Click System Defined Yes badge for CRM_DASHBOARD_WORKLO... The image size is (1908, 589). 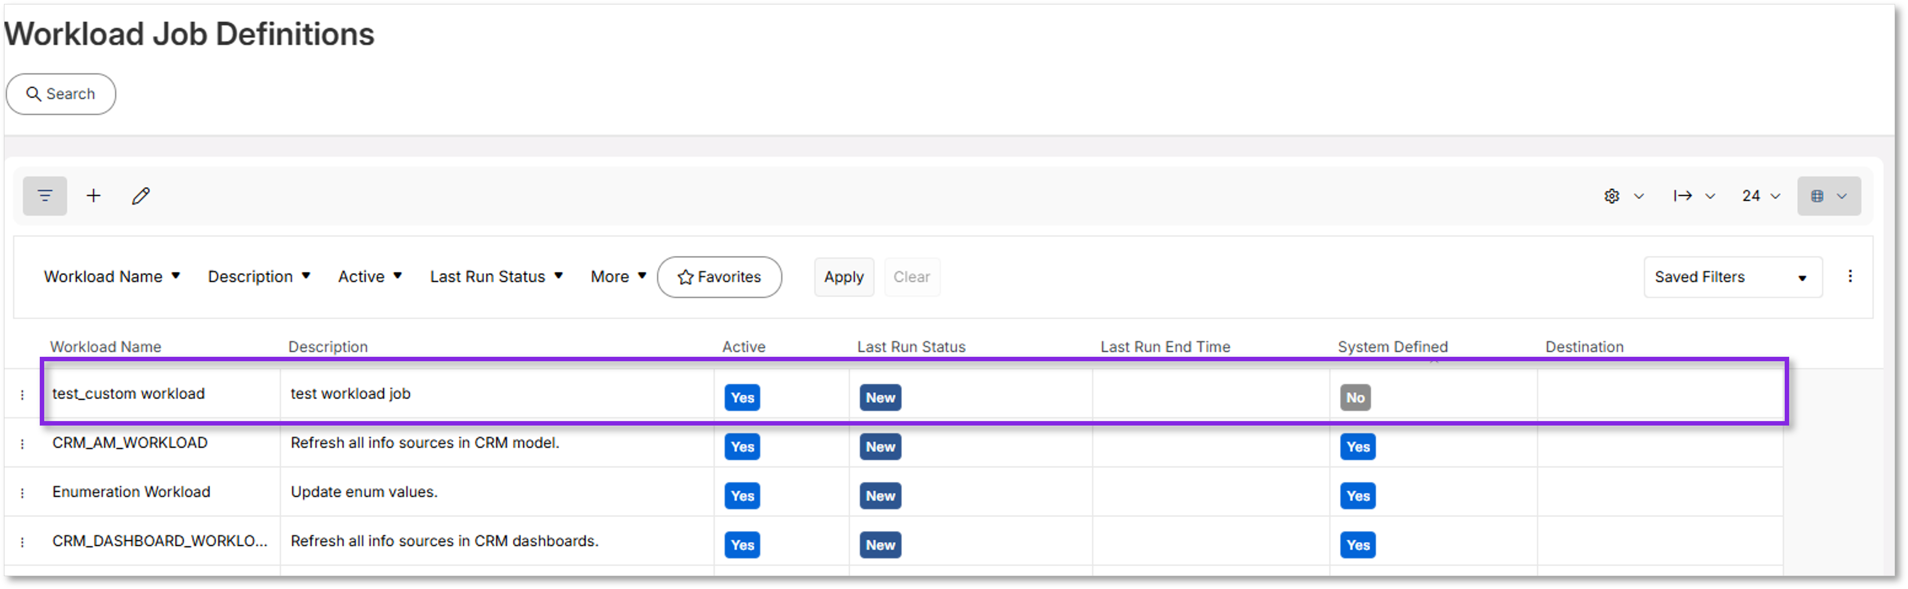click(x=1357, y=545)
